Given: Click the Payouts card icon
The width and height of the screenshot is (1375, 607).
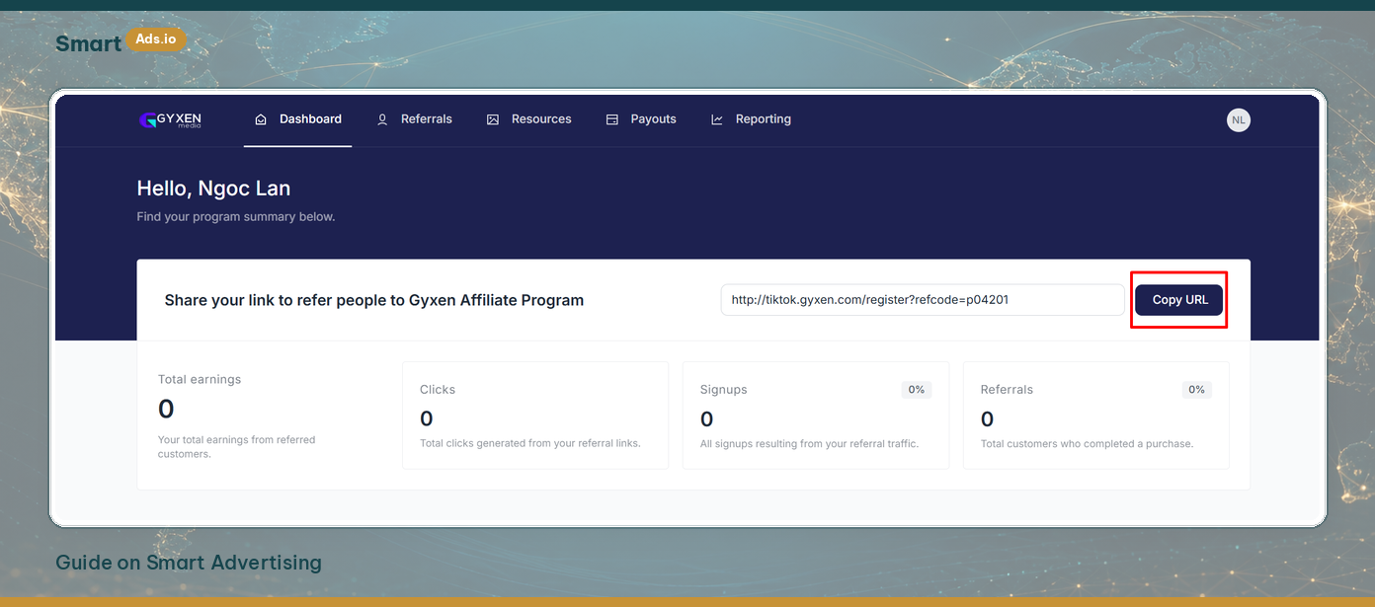Looking at the screenshot, I should click(612, 119).
